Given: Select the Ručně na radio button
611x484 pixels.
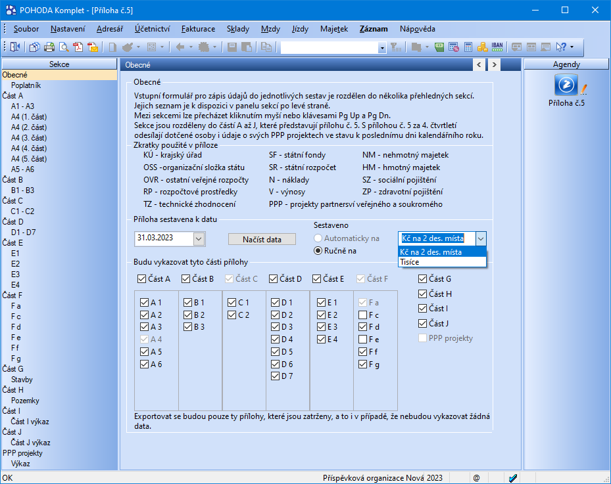Looking at the screenshot, I should point(318,251).
